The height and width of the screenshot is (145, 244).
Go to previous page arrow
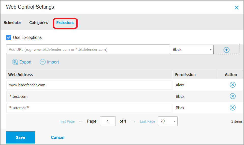[81, 122]
